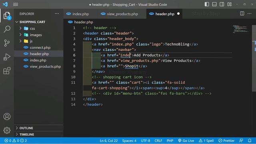Open notifications bell icon
Image resolution: width=256 pixels, height=144 pixels.
coord(250,140)
